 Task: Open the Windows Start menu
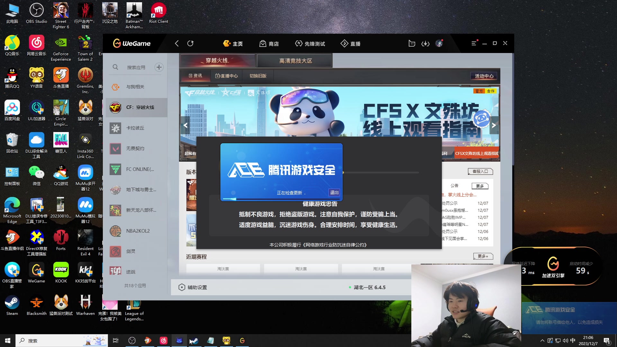click(x=8, y=341)
